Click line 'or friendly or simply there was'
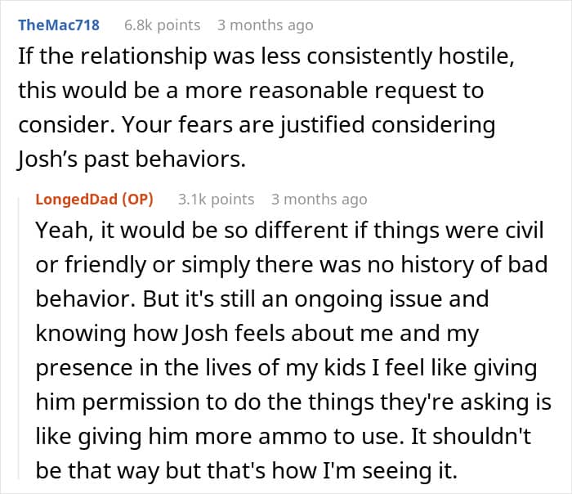This screenshot has width=572, height=494. (292, 265)
